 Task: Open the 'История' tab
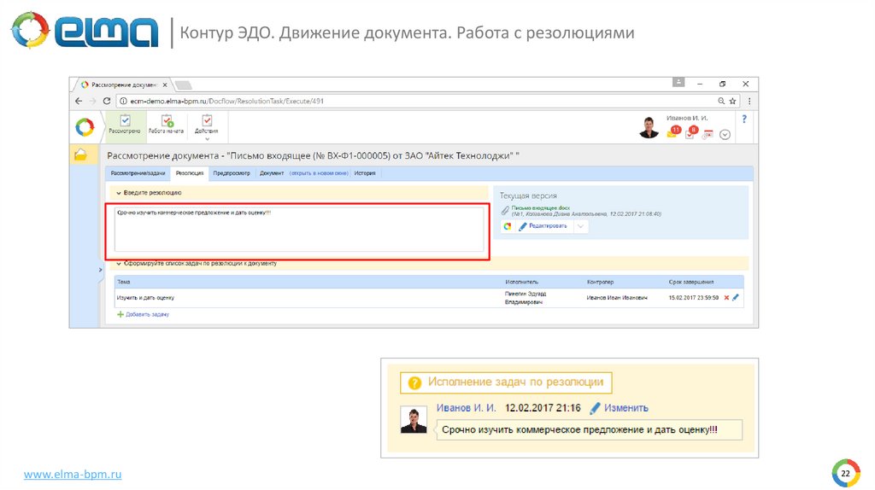(x=365, y=173)
